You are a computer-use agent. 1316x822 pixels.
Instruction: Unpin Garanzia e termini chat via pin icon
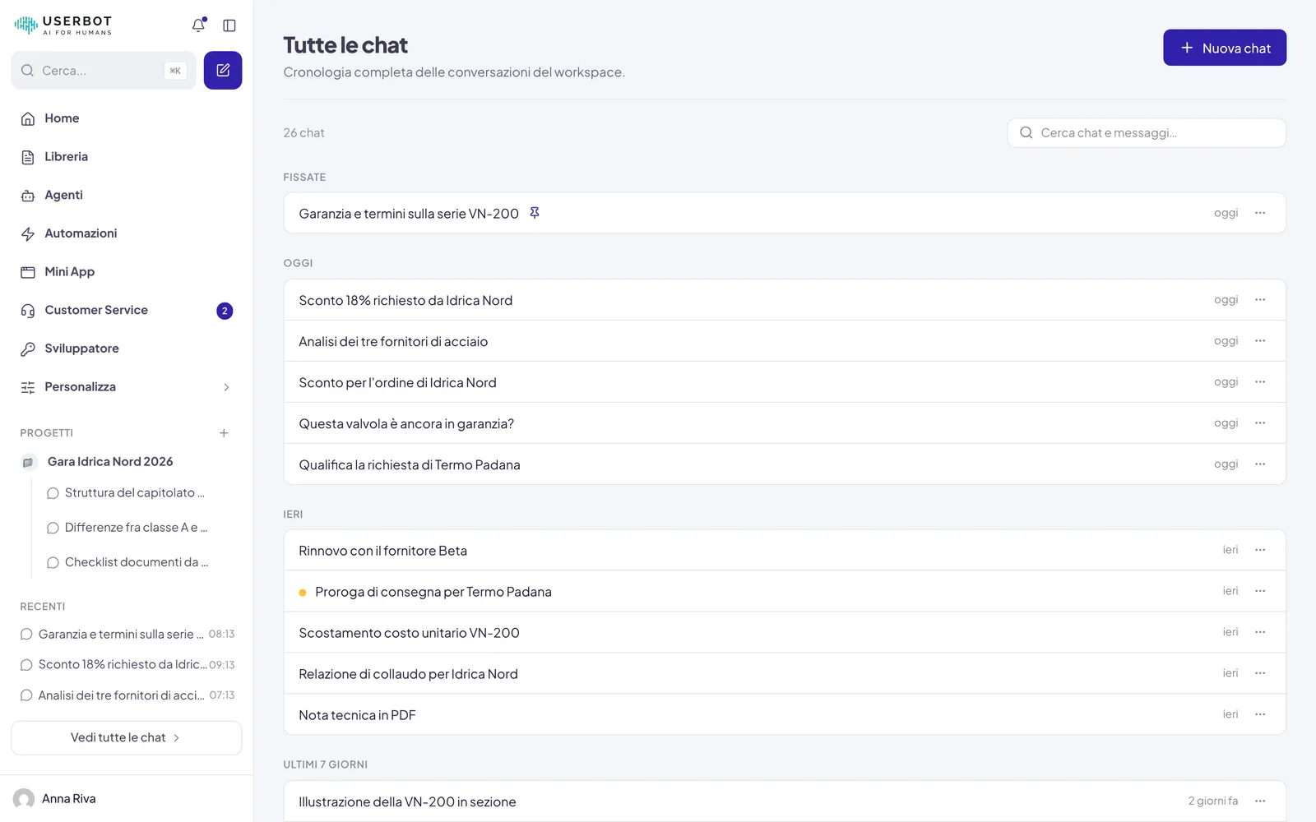click(x=535, y=213)
